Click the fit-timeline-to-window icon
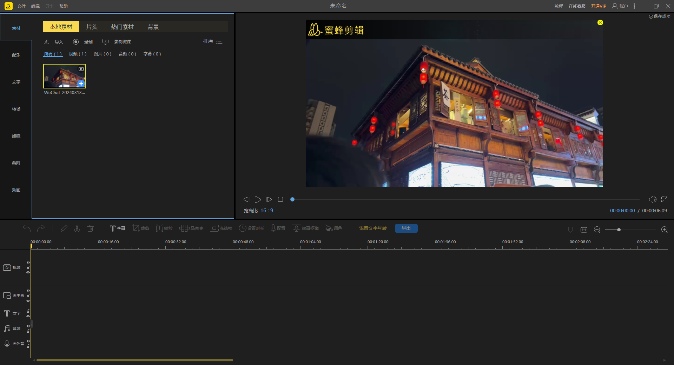 coord(584,230)
